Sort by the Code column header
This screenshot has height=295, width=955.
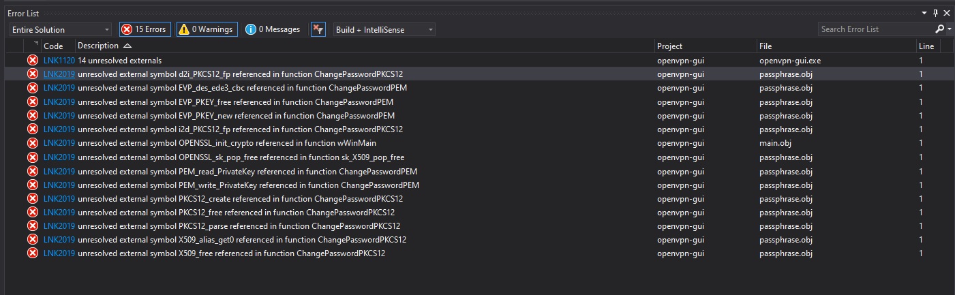(x=53, y=46)
